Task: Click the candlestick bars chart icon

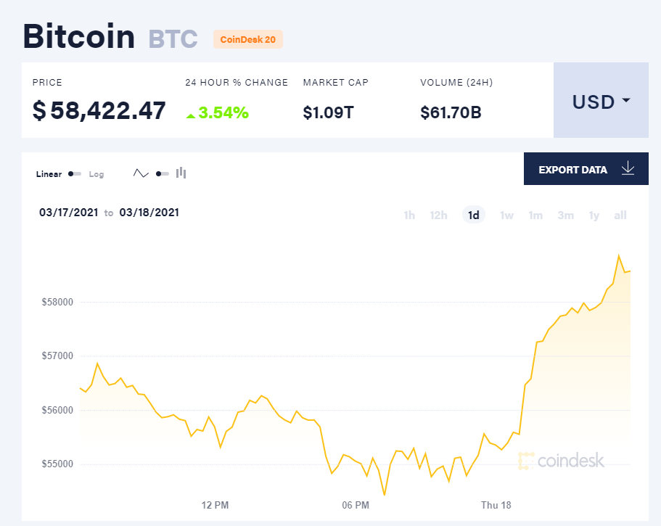Action: [x=181, y=173]
